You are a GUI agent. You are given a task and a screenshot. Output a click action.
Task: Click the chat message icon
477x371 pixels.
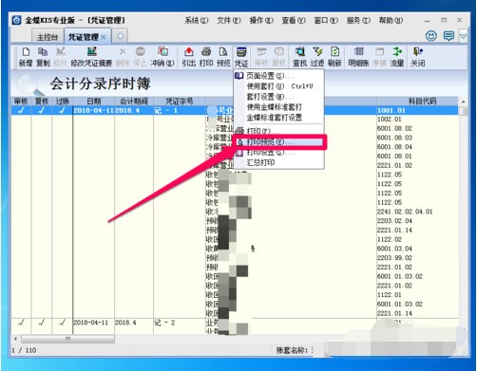[x=448, y=36]
